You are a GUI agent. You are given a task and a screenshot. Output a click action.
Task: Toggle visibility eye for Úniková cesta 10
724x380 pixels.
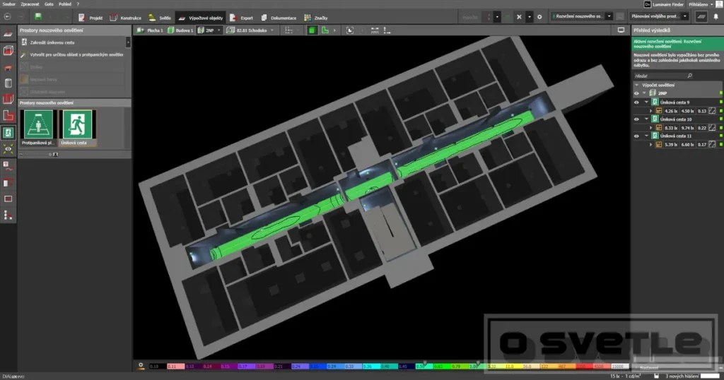(x=636, y=119)
